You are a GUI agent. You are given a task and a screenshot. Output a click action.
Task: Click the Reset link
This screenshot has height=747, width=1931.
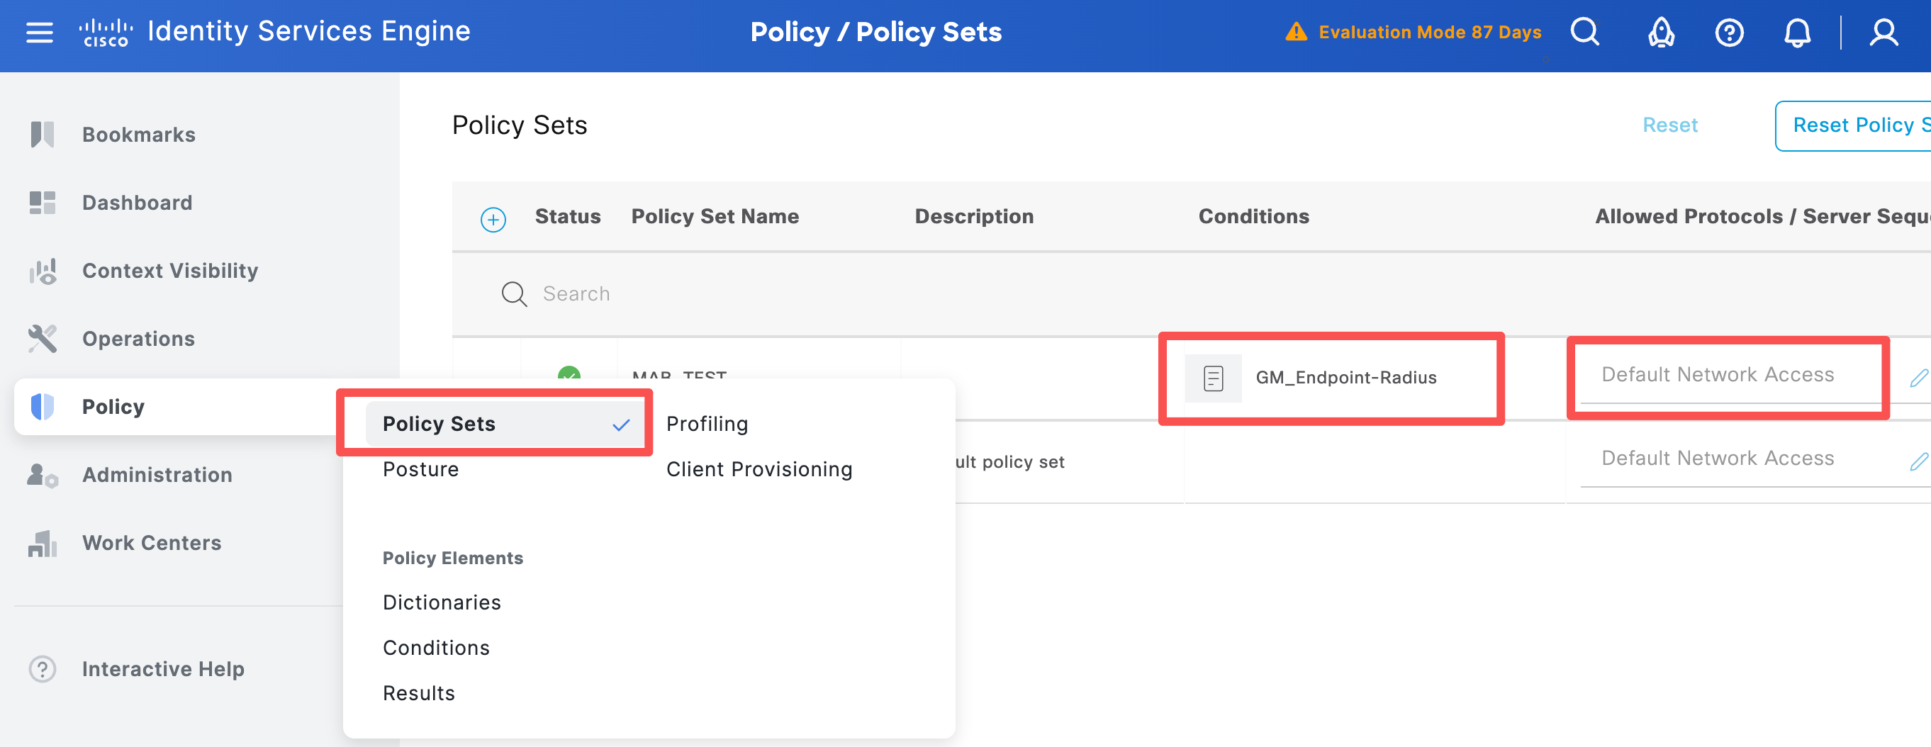pyautogui.click(x=1669, y=125)
